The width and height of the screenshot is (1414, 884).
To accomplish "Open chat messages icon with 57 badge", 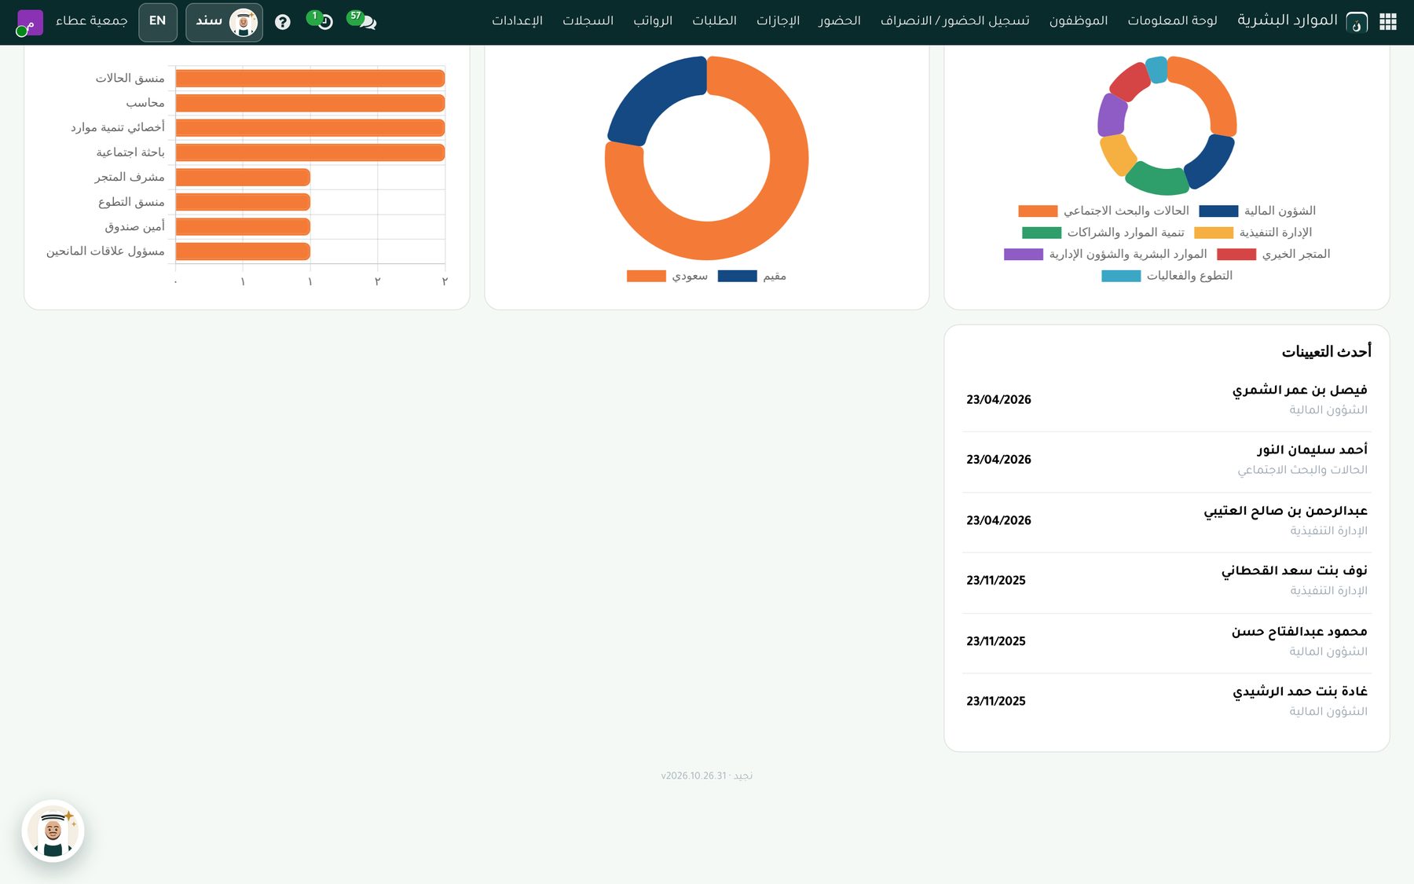I will pyautogui.click(x=363, y=20).
